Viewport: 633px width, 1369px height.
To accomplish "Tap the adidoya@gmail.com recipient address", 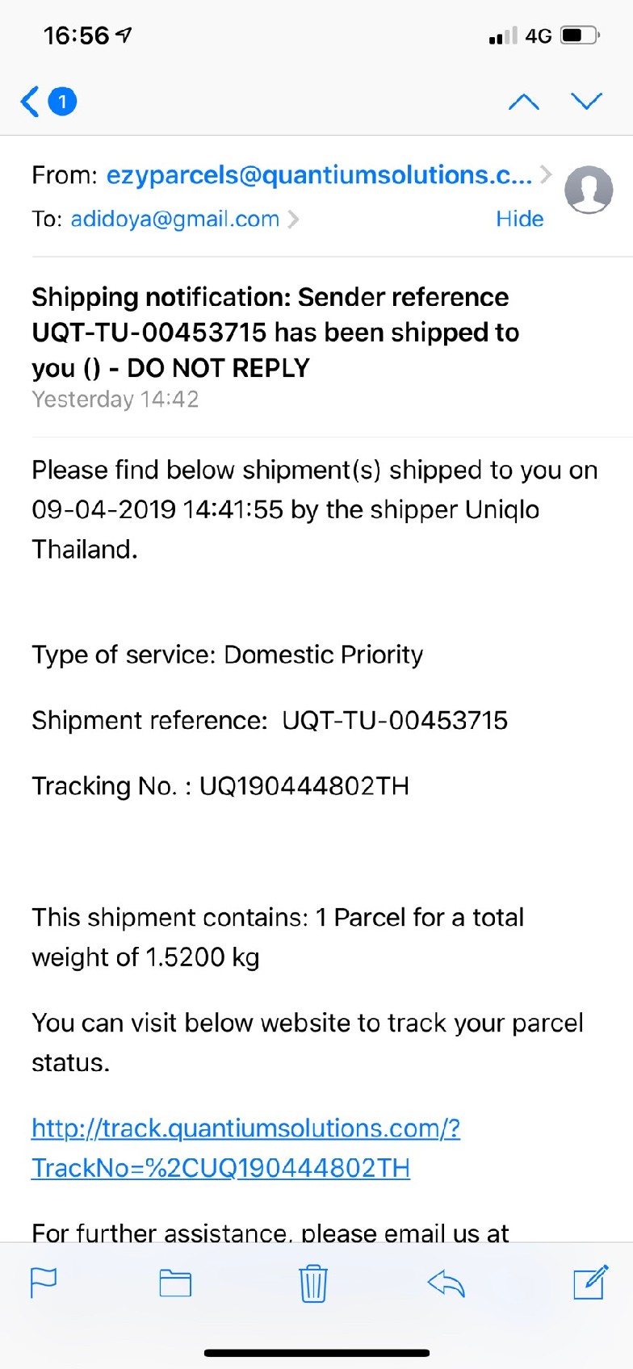I will (x=175, y=219).
